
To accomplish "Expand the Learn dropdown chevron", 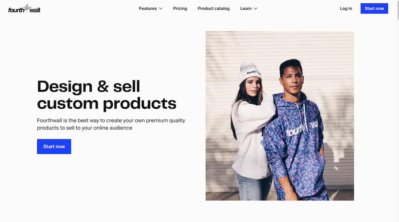I will pos(256,9).
